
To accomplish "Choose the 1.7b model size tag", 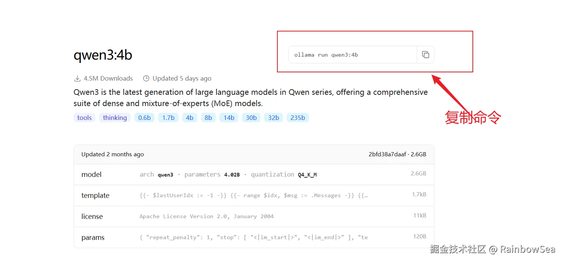I will (x=168, y=118).
